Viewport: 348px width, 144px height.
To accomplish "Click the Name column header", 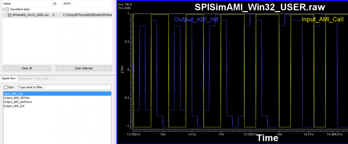I will pos(7,3).
